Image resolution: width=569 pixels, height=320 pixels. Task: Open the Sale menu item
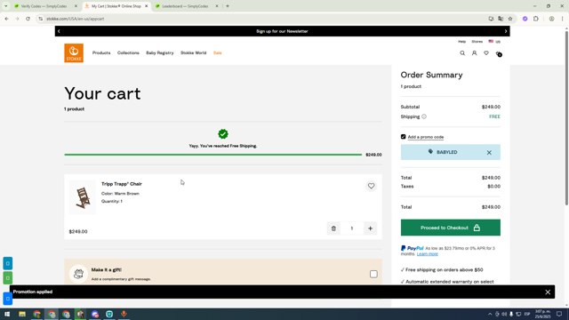click(x=217, y=53)
